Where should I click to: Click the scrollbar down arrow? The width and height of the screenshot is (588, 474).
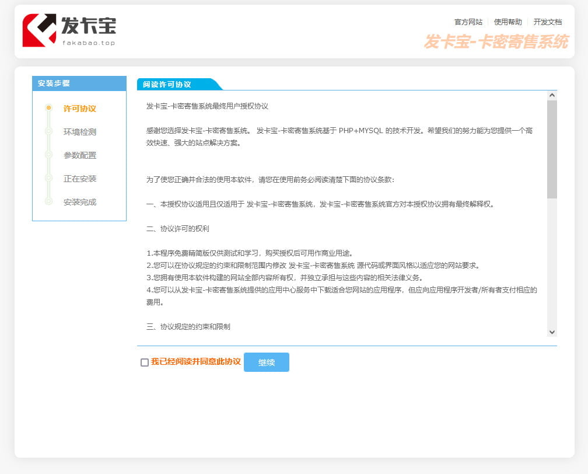tap(551, 331)
